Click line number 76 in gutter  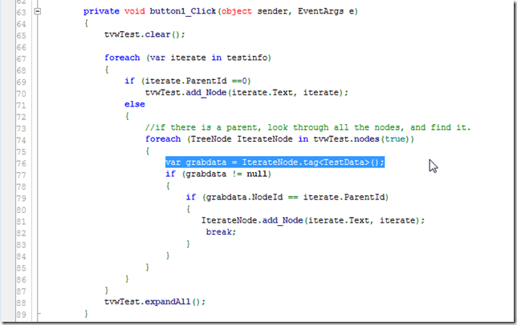pyautogui.click(x=21, y=163)
